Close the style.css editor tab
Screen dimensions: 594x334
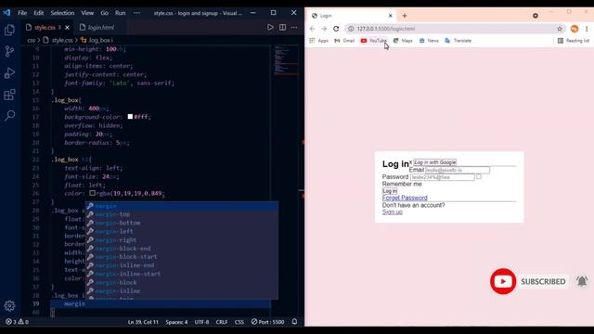pyautogui.click(x=68, y=27)
